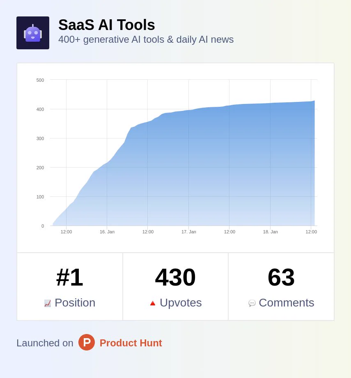Click the Comments label text

[287, 303]
